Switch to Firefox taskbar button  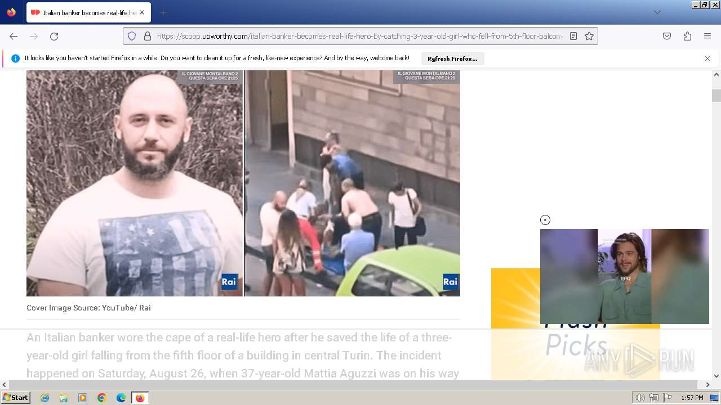pyautogui.click(x=140, y=398)
